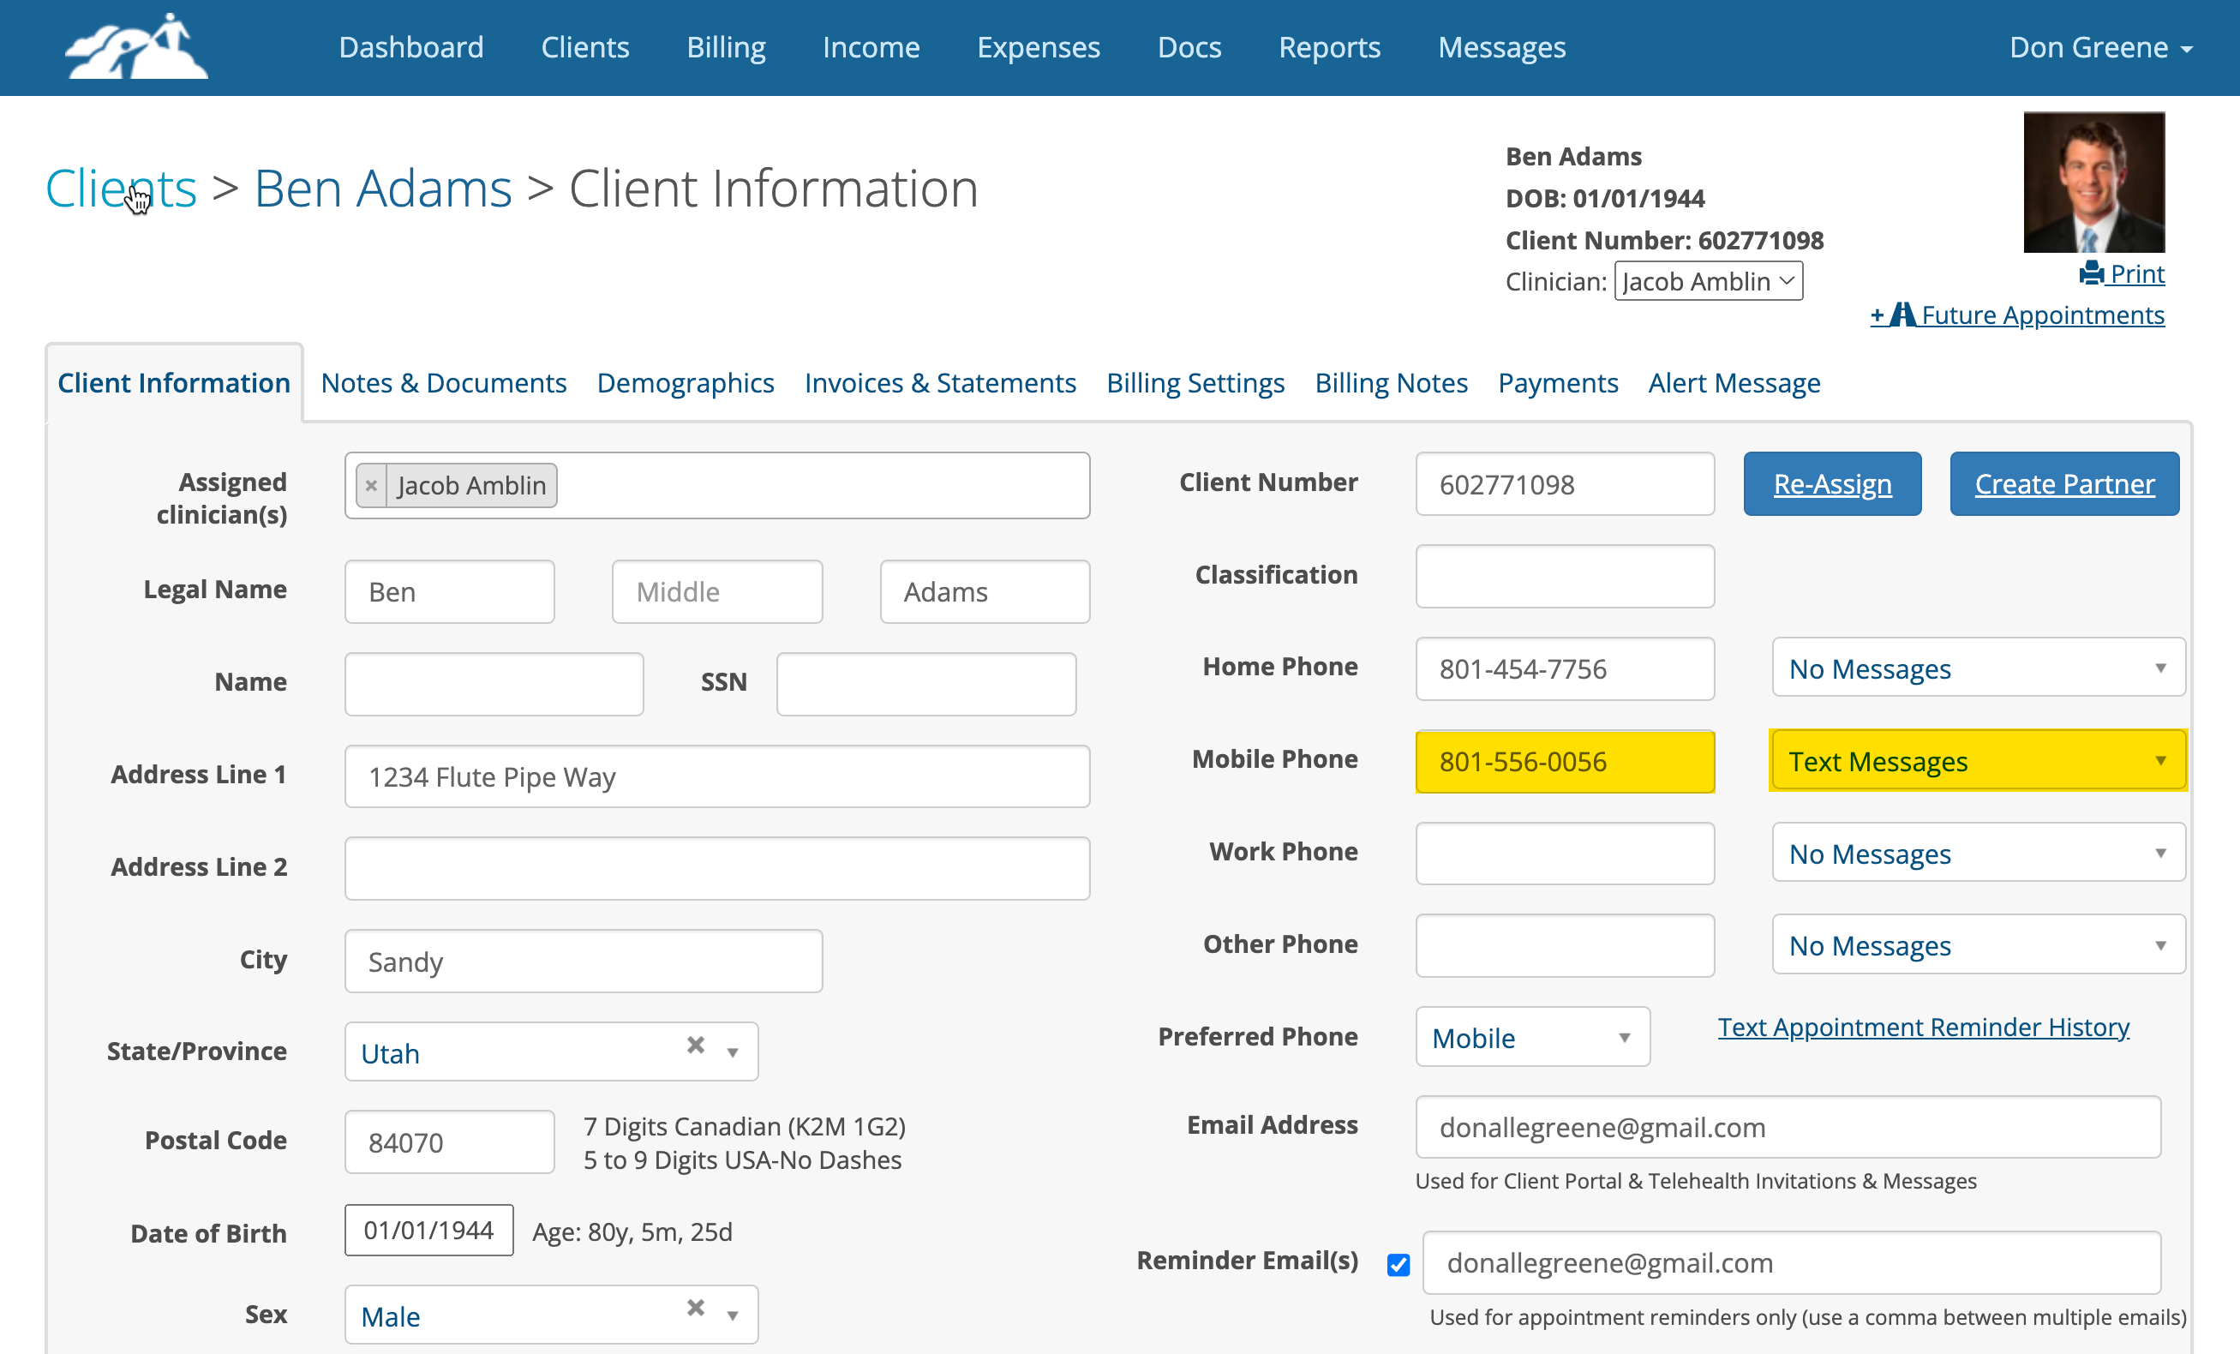Click Ben Adams breadcrumb link
Viewport: 2240px width, 1354px height.
pyautogui.click(x=383, y=189)
